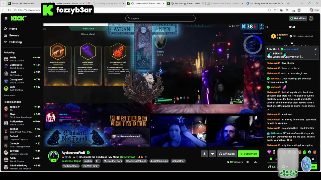
Task: Open Classybeef's channel in the sidebar
Action: tap(22, 81)
